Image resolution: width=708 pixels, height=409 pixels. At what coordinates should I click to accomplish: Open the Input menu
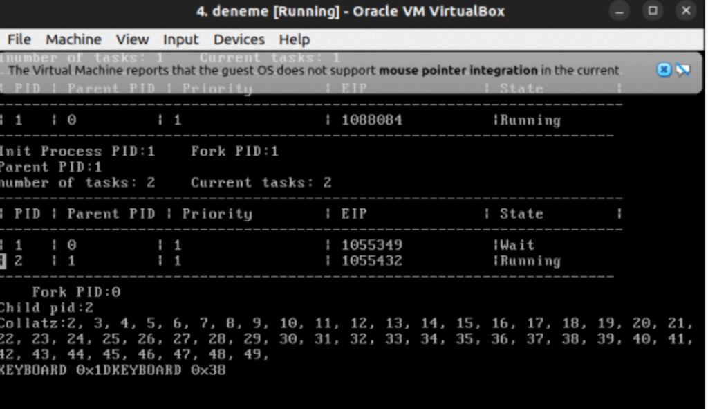[180, 39]
